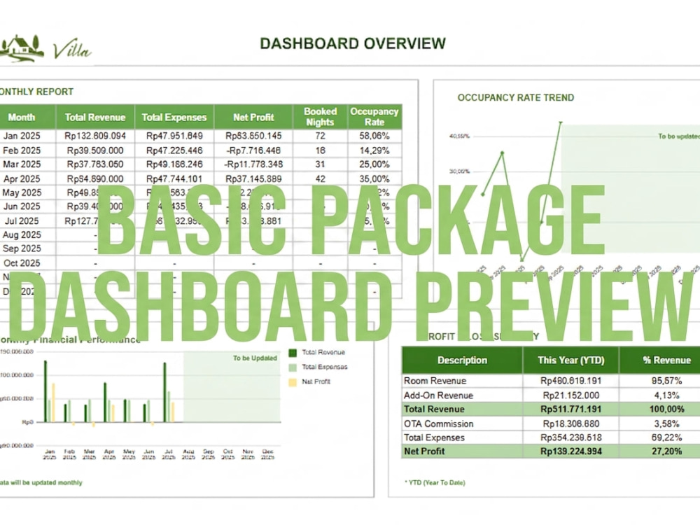Click Jan 2025 total expenses amount

pyautogui.click(x=174, y=136)
